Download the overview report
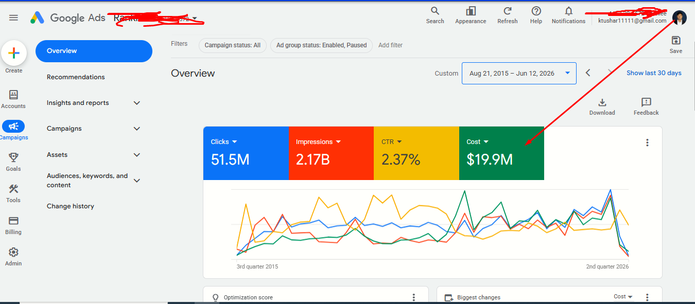Image resolution: width=695 pixels, height=304 pixels. pos(602,106)
